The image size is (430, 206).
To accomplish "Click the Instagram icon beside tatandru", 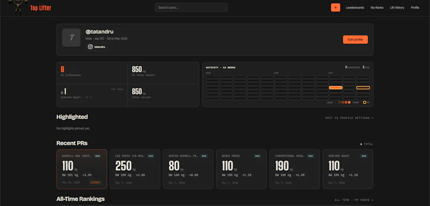I will click(x=90, y=47).
